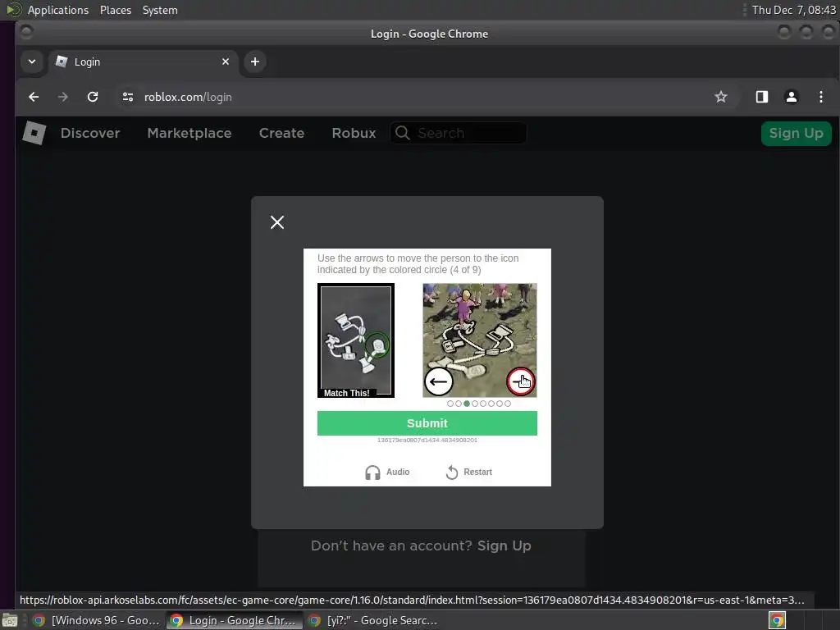The width and height of the screenshot is (840, 630).
Task: Switch to the Audio challenge
Action: pos(387,472)
